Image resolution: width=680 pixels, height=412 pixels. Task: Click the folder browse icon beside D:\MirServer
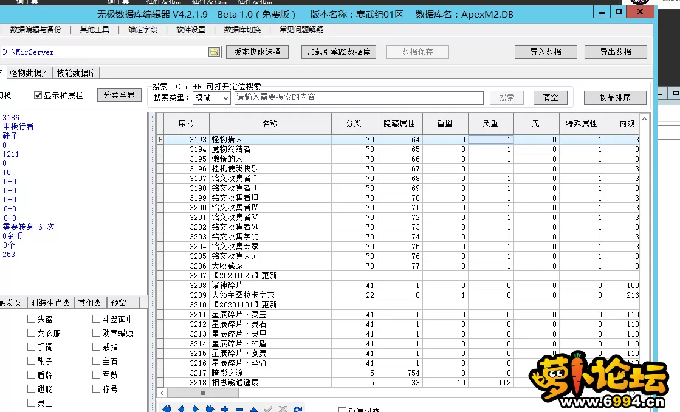214,52
